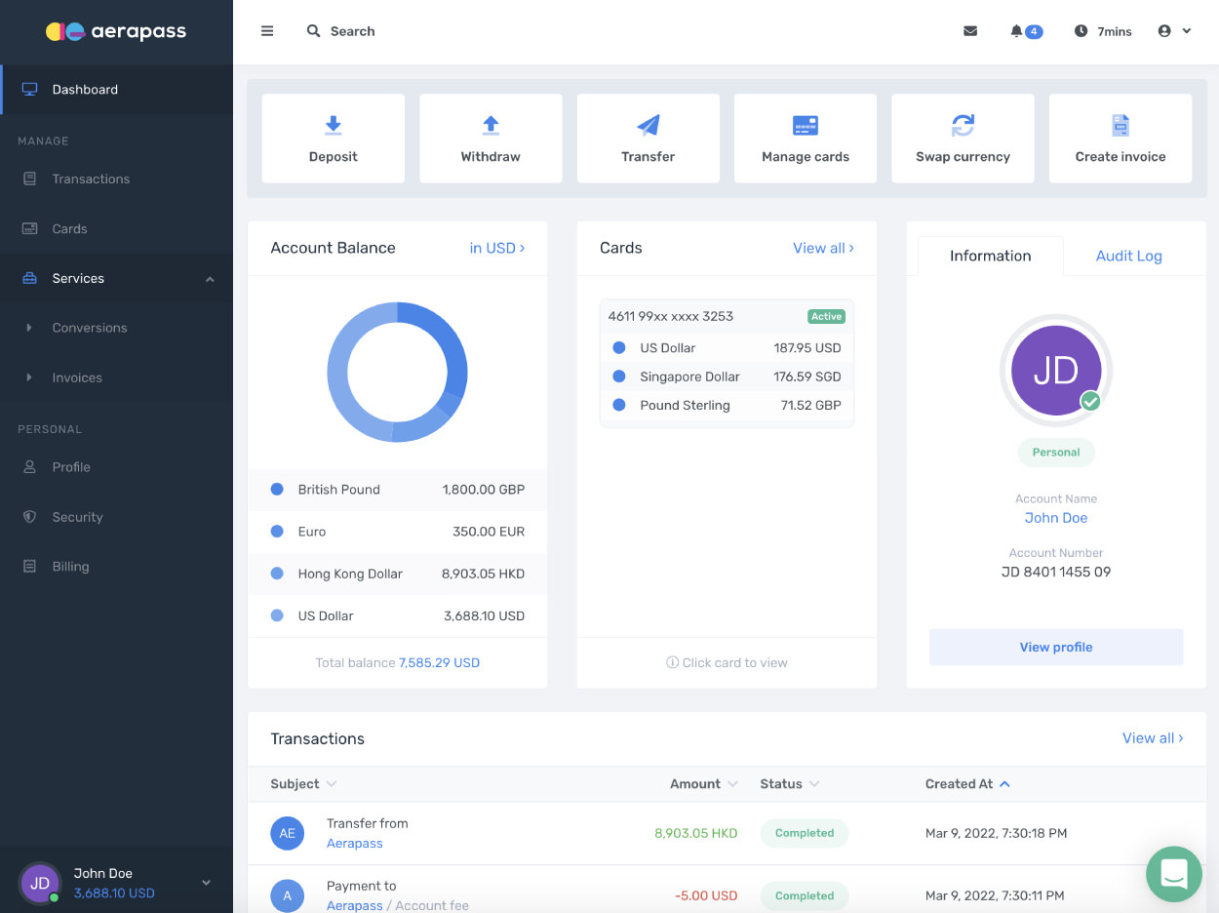Open the mail envelope icon
The width and height of the screenshot is (1219, 913).
970,31
